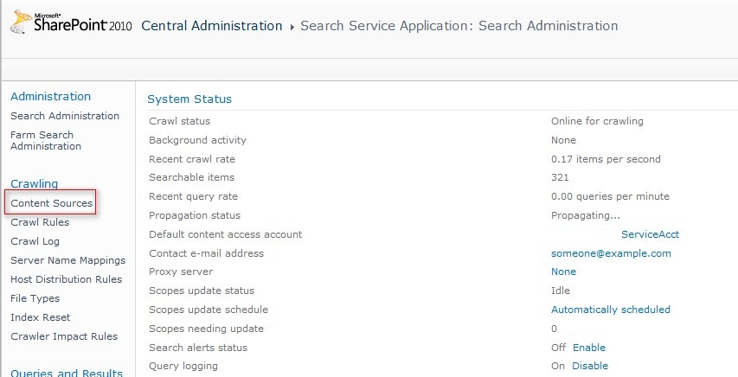Open Server Name Mappings
Screen dimensions: 738x377
click(x=67, y=260)
